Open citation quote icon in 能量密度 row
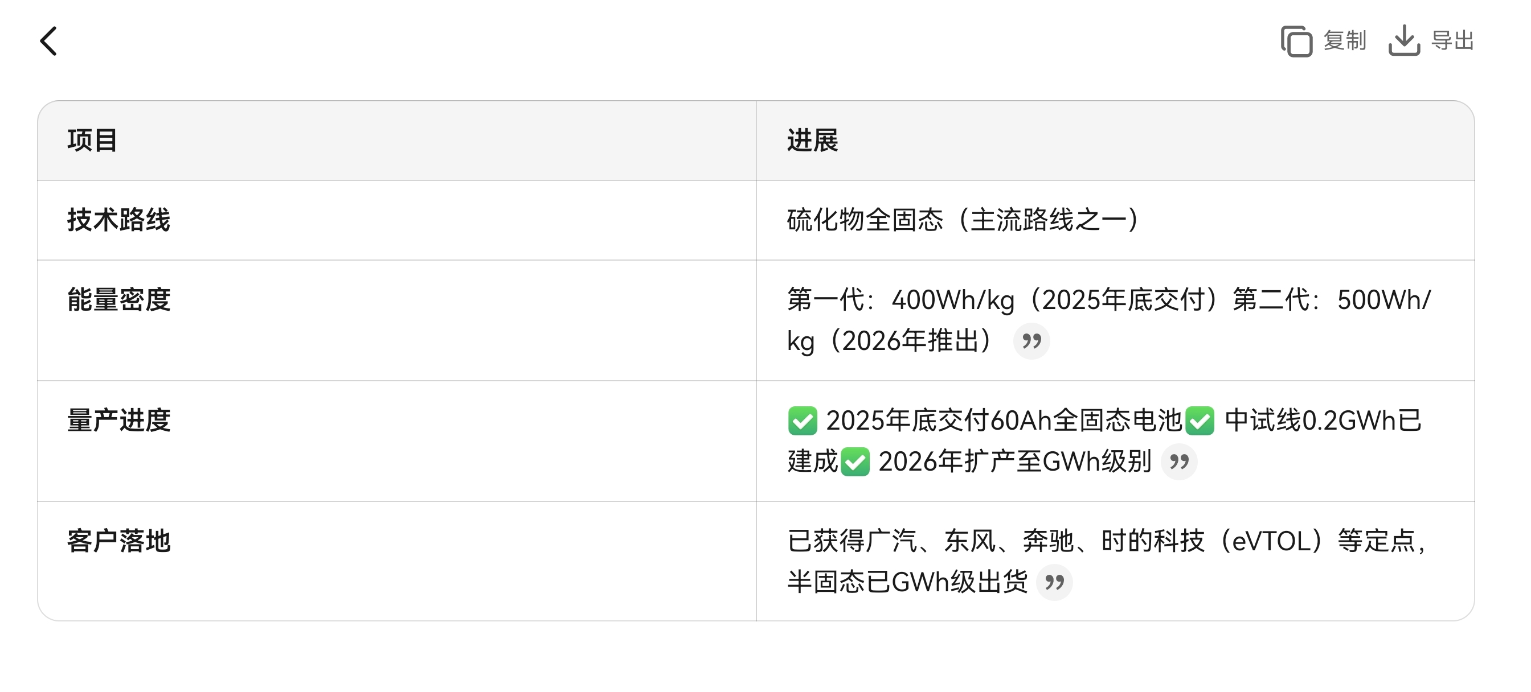 coord(1031,341)
